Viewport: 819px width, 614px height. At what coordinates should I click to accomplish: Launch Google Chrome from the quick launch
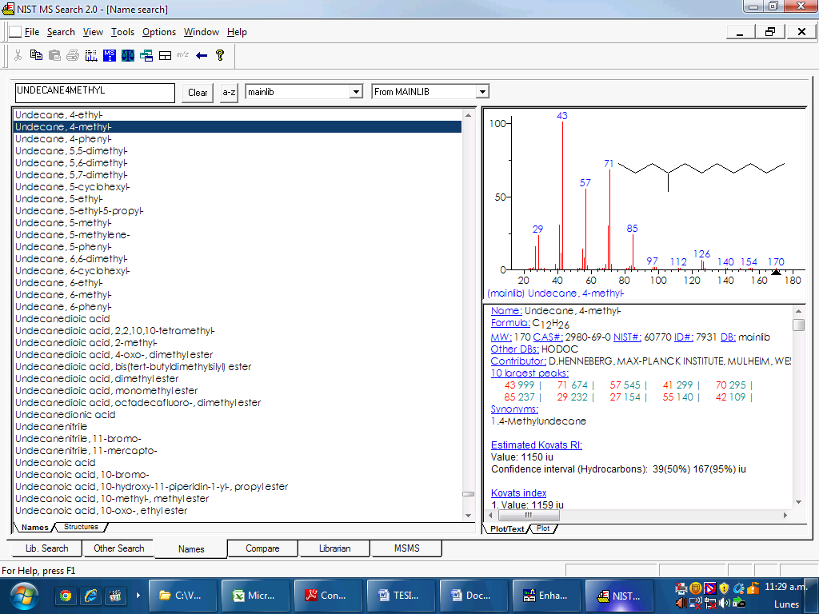click(x=66, y=596)
